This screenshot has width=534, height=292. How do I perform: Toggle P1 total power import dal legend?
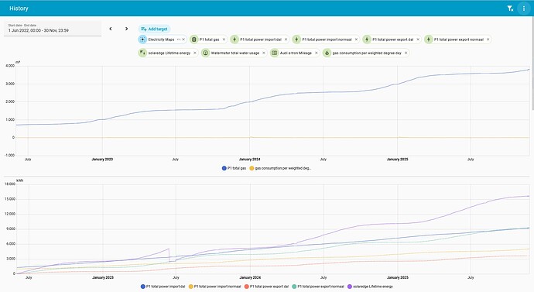point(163,287)
